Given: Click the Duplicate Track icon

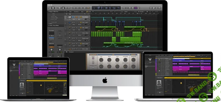Looking at the screenshot, I should (70, 14).
